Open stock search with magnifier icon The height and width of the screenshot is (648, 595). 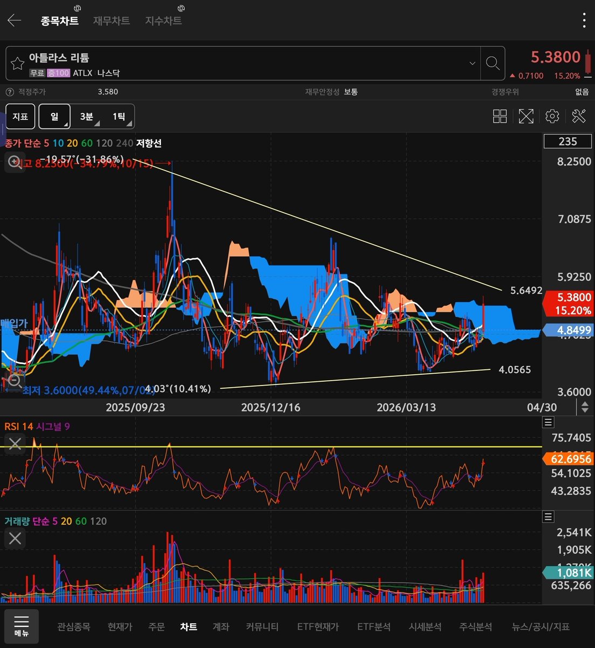[492, 63]
